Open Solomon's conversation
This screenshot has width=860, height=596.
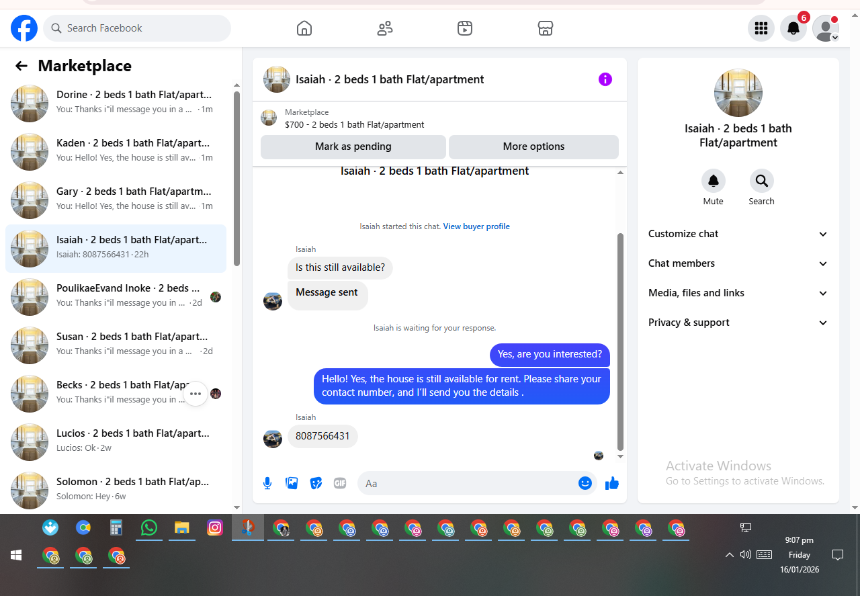tap(116, 491)
